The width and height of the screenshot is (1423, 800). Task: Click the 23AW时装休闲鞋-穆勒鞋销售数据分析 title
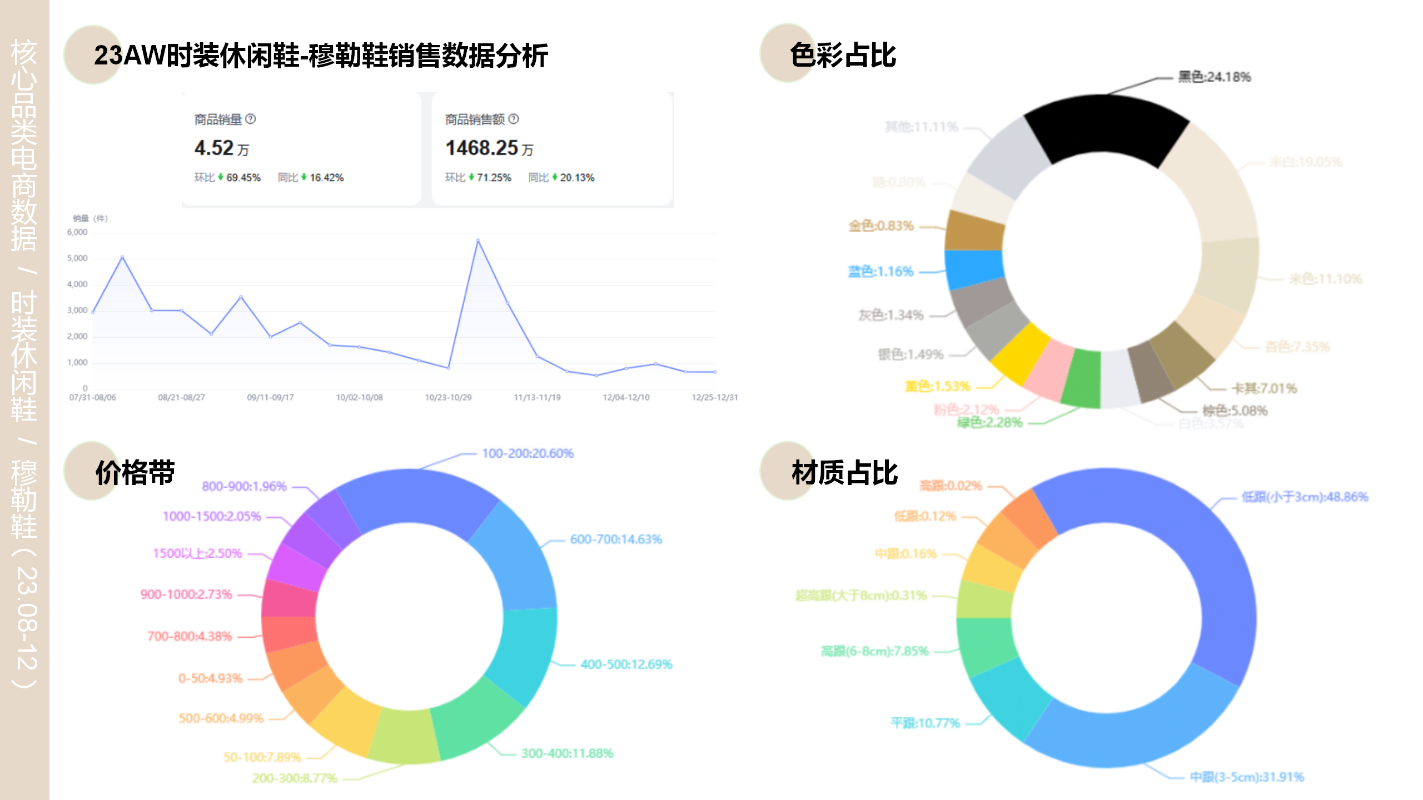point(321,56)
